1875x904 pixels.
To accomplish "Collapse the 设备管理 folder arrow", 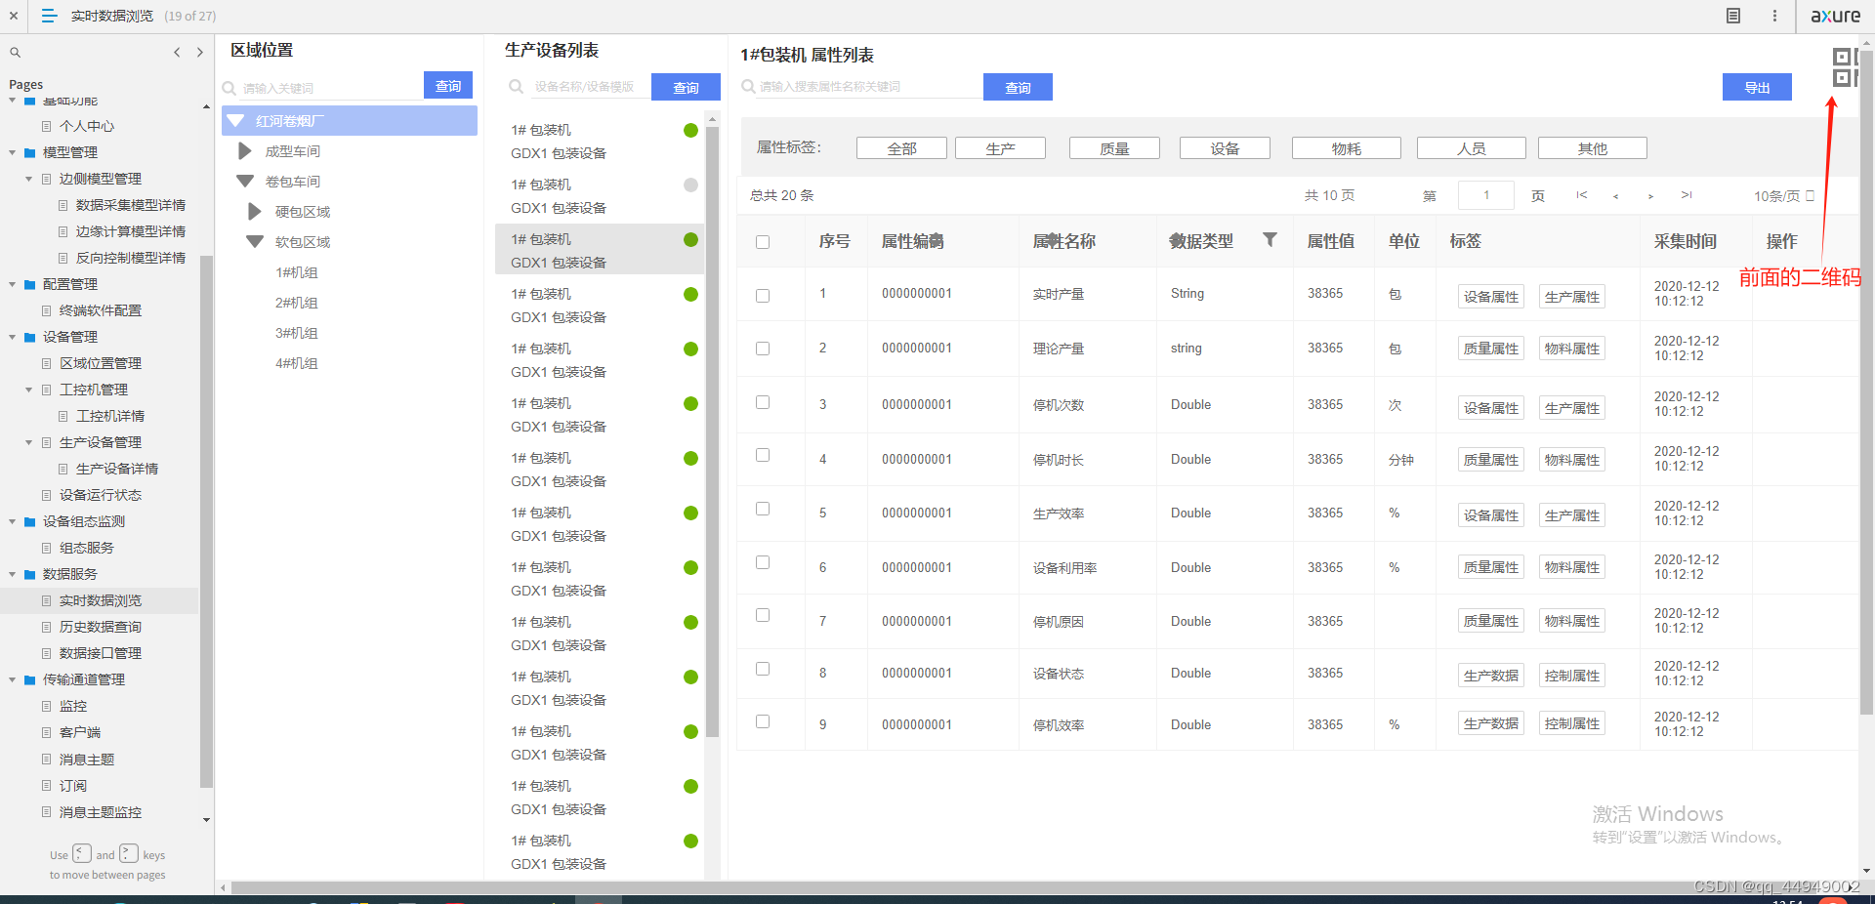I will [13, 337].
